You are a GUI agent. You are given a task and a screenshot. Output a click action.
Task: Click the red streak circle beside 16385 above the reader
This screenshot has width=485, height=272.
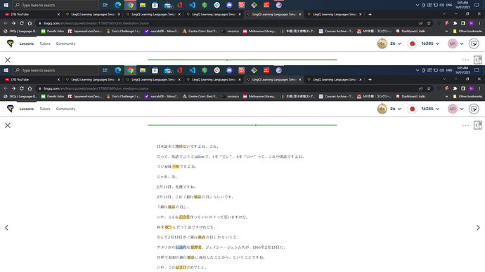tap(412, 109)
